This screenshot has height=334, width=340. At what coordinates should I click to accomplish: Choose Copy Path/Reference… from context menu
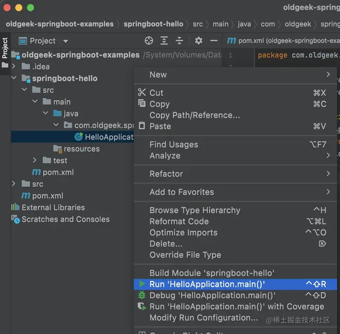(235, 115)
